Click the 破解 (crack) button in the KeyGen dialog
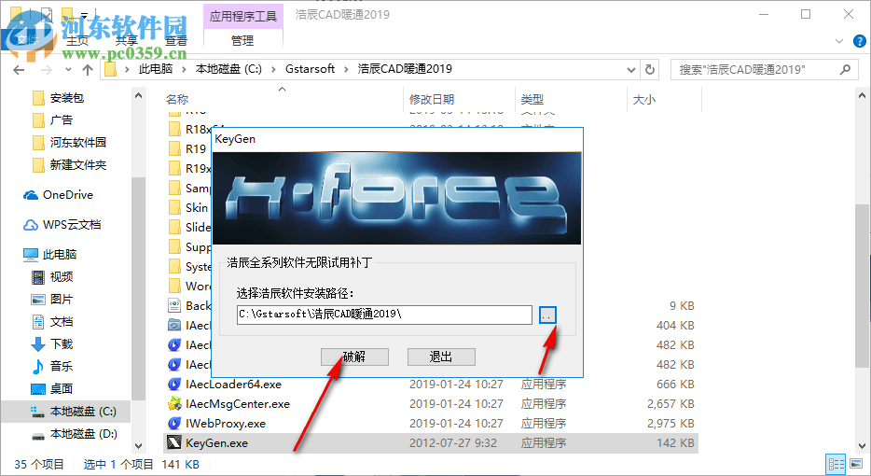Viewport: 871px width, 476px height. pyautogui.click(x=354, y=357)
